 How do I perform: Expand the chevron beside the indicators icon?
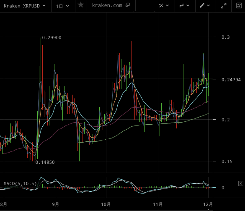(x=168, y=5)
